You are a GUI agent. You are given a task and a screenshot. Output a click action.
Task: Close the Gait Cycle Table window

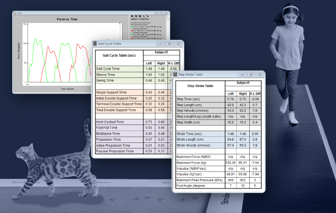click(179, 44)
